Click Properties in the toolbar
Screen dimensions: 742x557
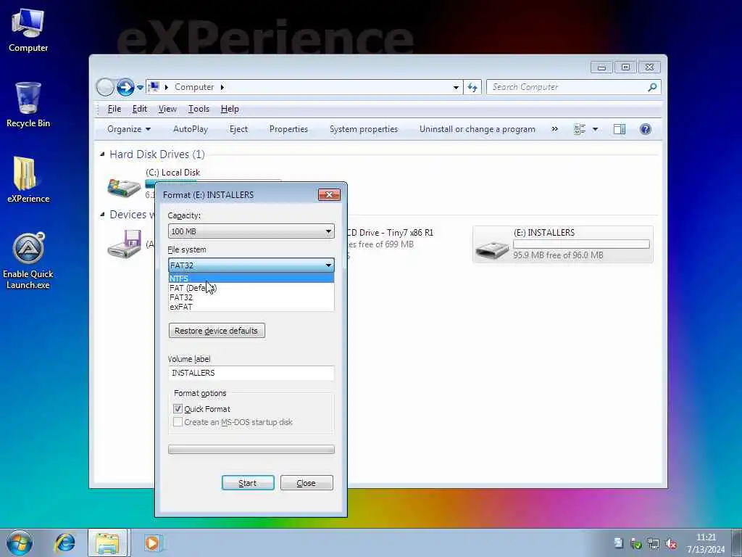[288, 129]
